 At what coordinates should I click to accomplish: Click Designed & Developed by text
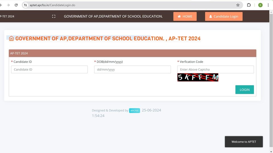tap(110, 110)
